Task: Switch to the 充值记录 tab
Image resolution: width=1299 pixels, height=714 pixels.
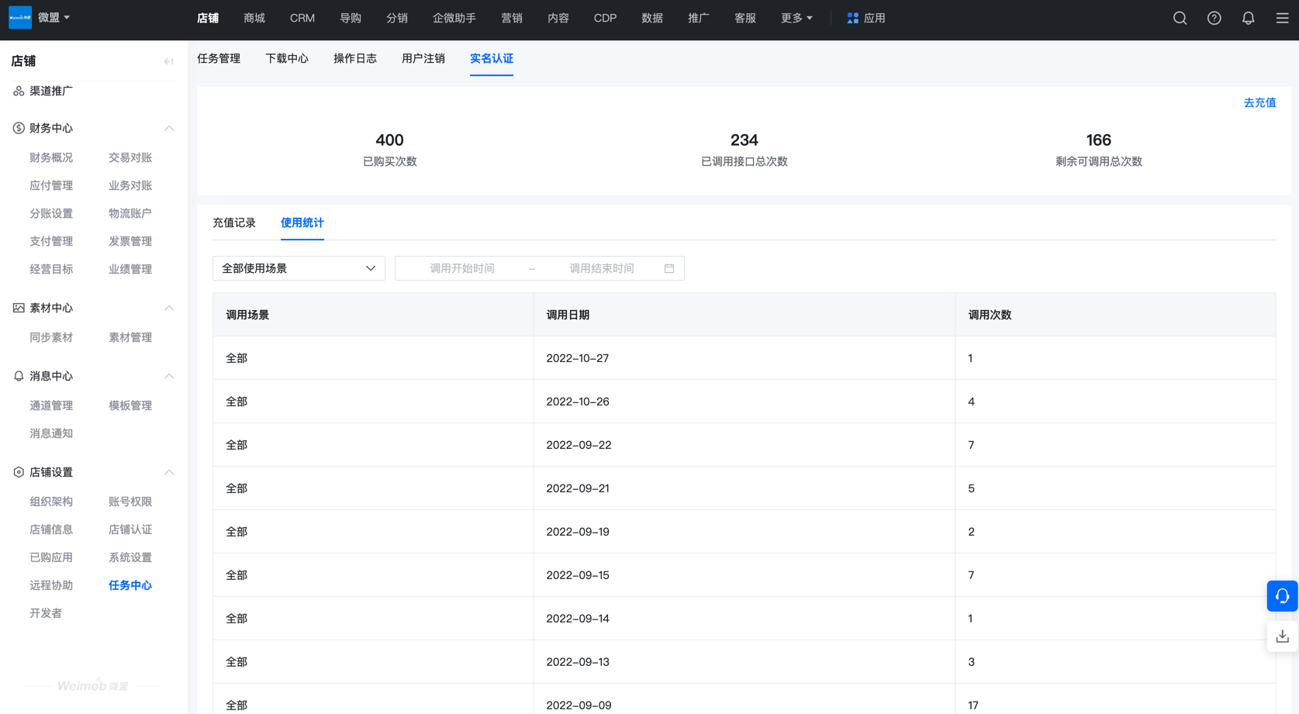Action: point(234,222)
